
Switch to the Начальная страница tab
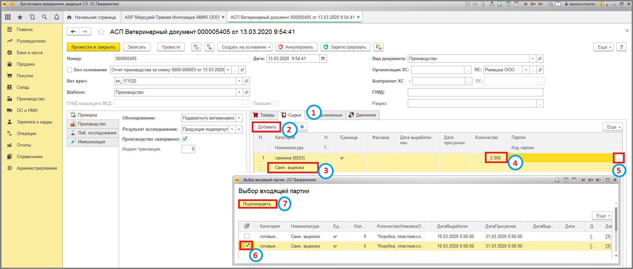coord(92,17)
